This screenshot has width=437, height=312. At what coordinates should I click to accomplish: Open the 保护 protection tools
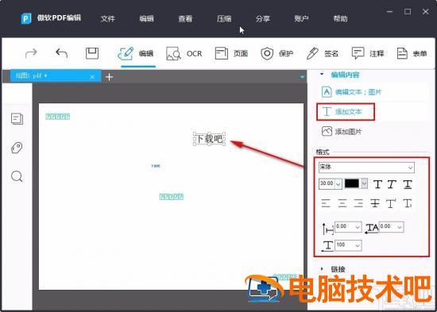(277, 53)
